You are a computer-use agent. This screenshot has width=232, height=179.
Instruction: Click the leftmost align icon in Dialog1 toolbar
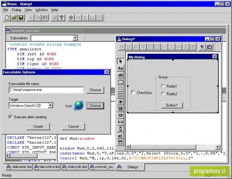(122, 47)
